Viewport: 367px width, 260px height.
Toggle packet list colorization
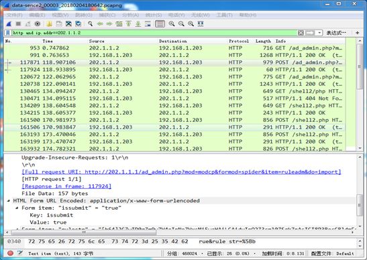point(160,24)
